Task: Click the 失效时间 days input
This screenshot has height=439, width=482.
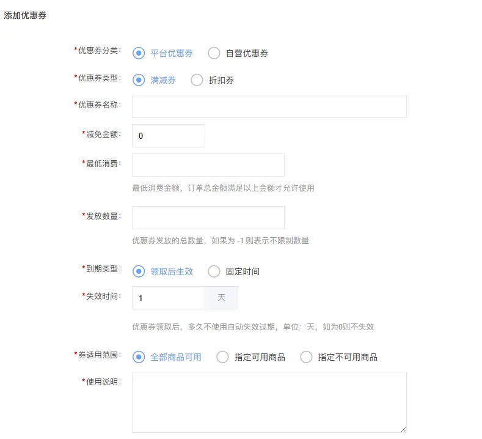Action: click(168, 298)
